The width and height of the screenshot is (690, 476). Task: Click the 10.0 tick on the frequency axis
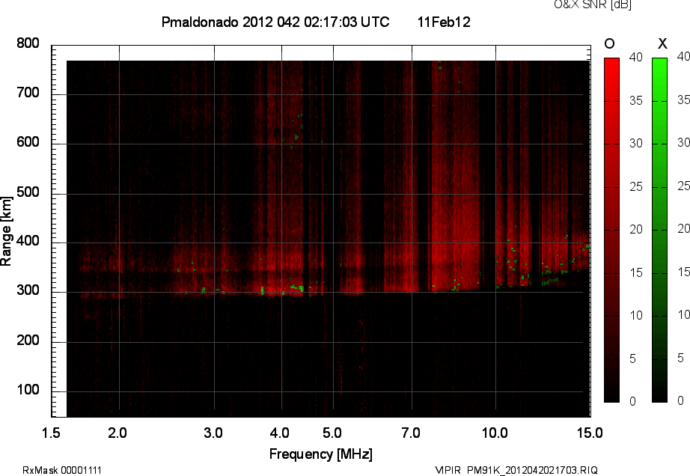coord(495,433)
